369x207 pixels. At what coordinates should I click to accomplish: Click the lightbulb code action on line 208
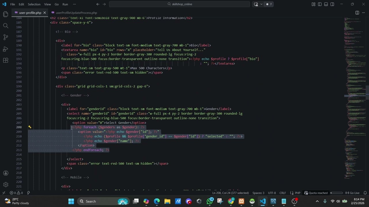click(x=29, y=127)
